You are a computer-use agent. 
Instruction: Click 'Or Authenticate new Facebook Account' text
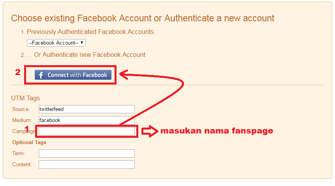point(90,54)
